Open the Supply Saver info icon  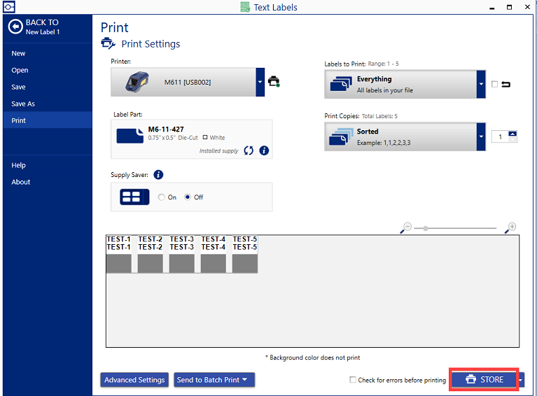[158, 175]
